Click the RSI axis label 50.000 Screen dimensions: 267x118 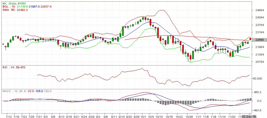257,79
